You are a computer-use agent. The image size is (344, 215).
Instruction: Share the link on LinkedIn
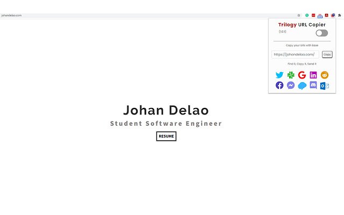313,75
